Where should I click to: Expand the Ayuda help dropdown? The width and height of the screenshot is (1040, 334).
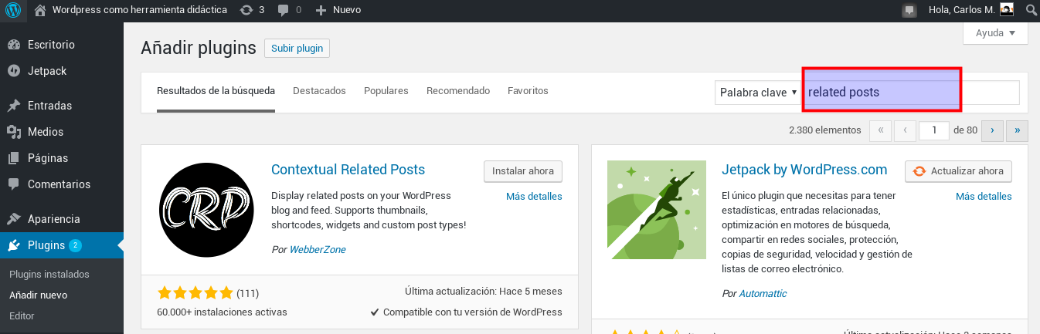pos(995,33)
